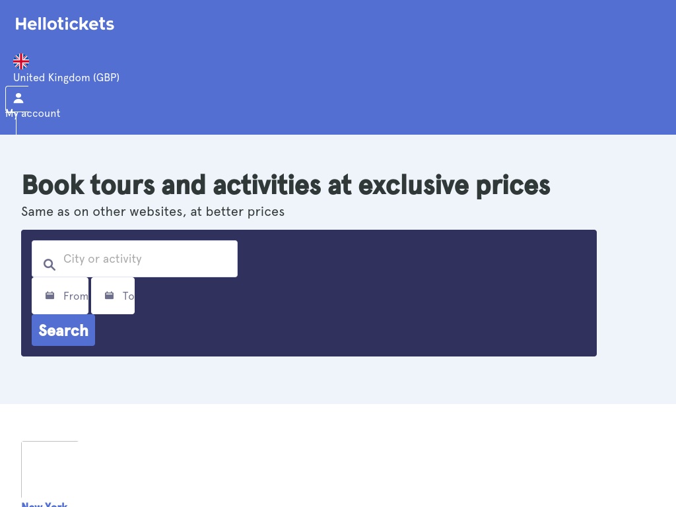Screen dimensions: 676x507
Task: Click the Hellotickets logo
Action: pyautogui.click(x=65, y=24)
